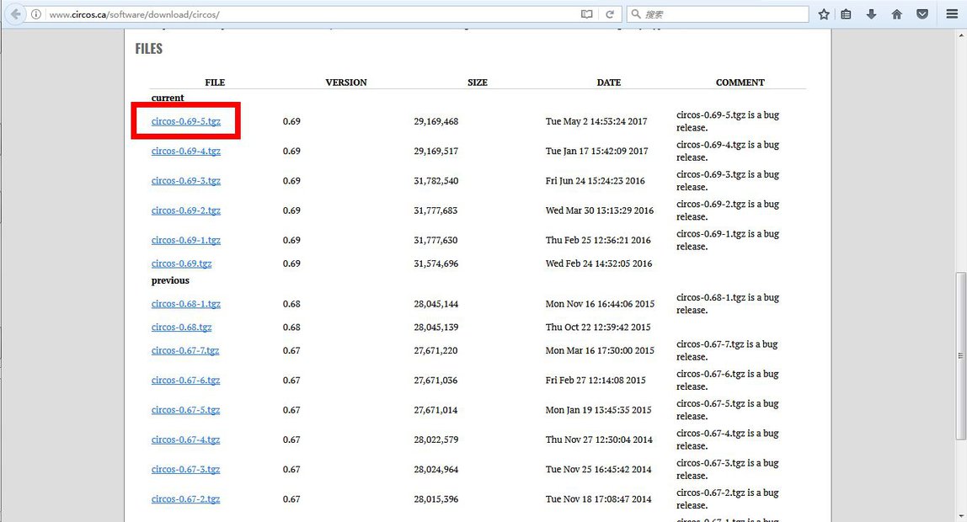Image resolution: width=967 pixels, height=522 pixels.
Task: Select date Wed Feb 24 14:32:05 2016
Action: point(599,264)
